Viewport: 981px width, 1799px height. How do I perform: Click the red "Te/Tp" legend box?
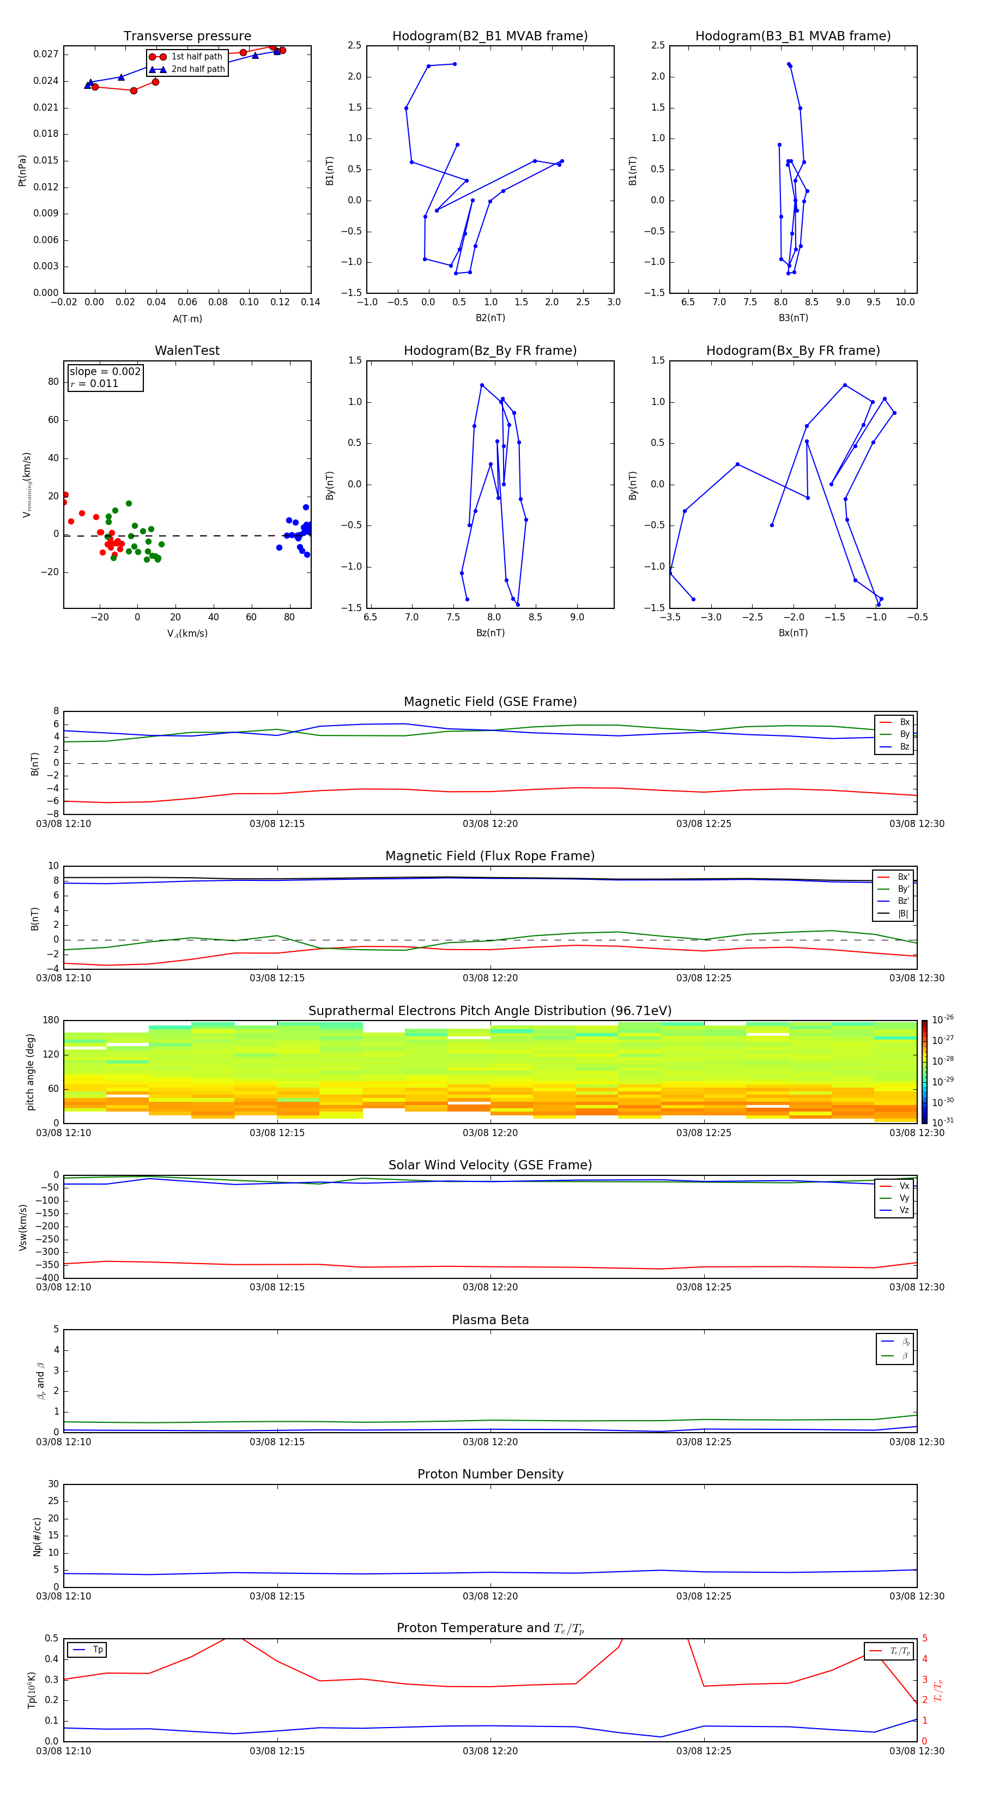pyautogui.click(x=889, y=1651)
